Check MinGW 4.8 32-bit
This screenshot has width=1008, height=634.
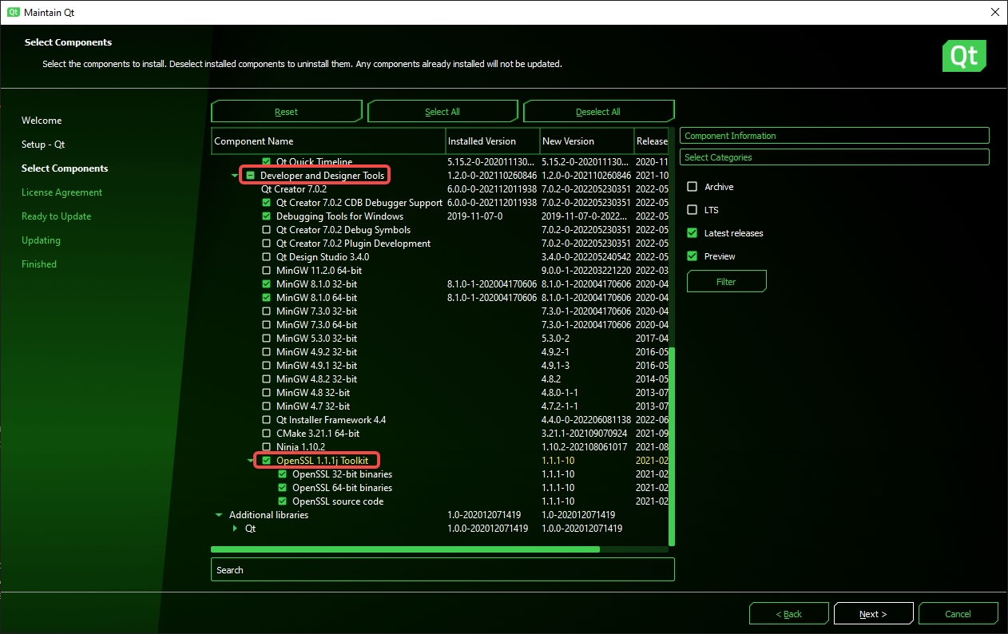pyautogui.click(x=267, y=393)
